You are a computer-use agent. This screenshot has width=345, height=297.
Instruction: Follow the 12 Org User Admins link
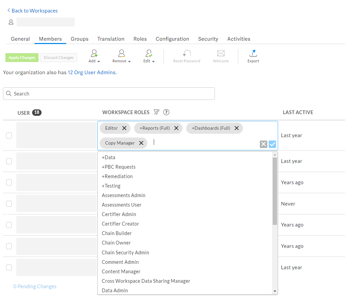[91, 72]
